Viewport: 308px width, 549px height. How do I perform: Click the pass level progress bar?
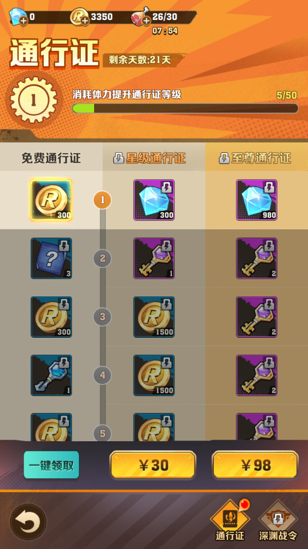tap(185, 108)
